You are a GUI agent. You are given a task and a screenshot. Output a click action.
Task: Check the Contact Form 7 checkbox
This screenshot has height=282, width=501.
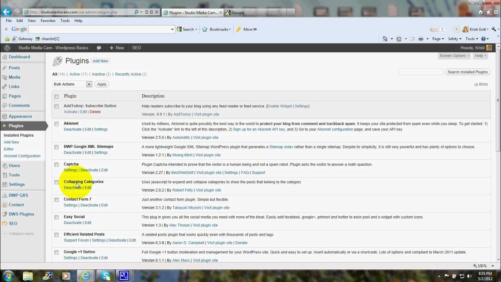[56, 200]
